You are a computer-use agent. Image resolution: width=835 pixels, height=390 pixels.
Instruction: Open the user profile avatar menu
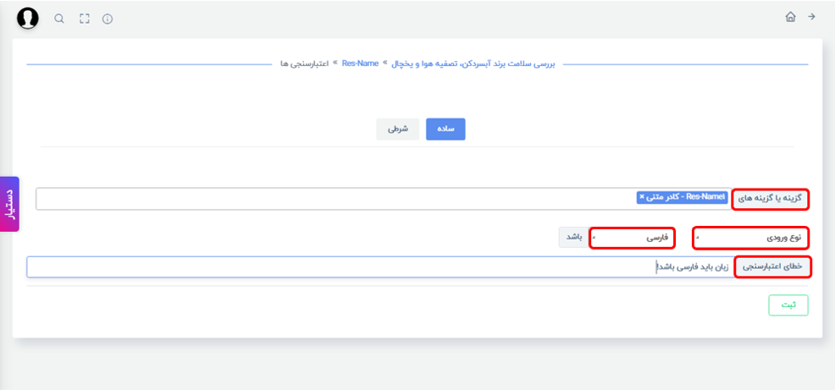pos(28,19)
